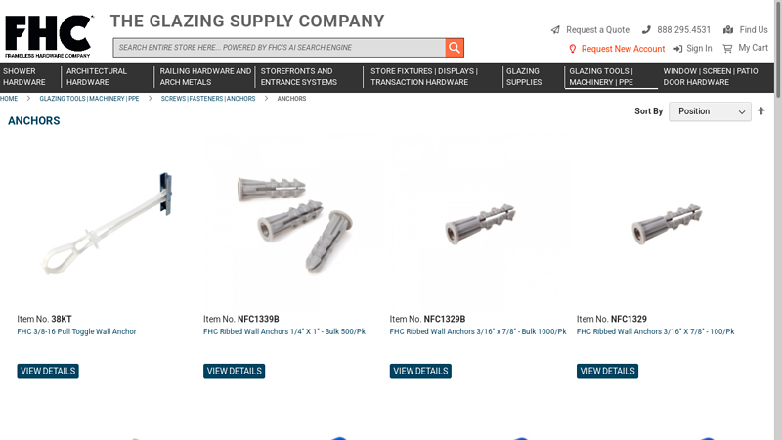
Task: View details for item NFC1329B
Action: [x=420, y=372]
